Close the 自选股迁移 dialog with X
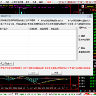The image size is (96, 96). click(90, 16)
